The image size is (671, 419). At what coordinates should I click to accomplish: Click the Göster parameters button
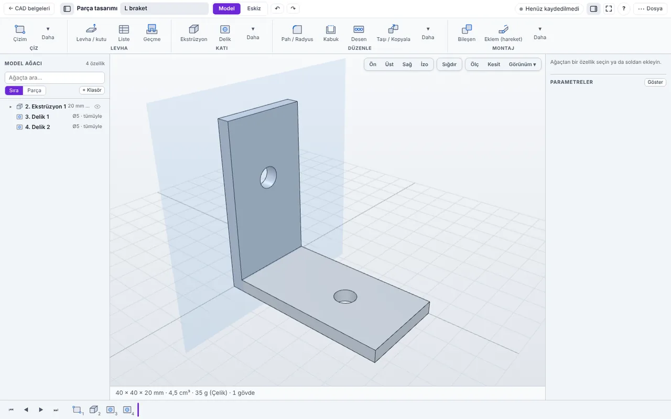[655, 82]
